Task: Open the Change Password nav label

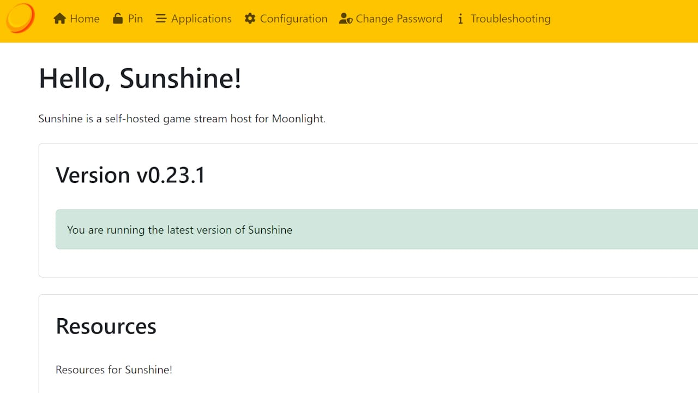Action: coord(399,19)
